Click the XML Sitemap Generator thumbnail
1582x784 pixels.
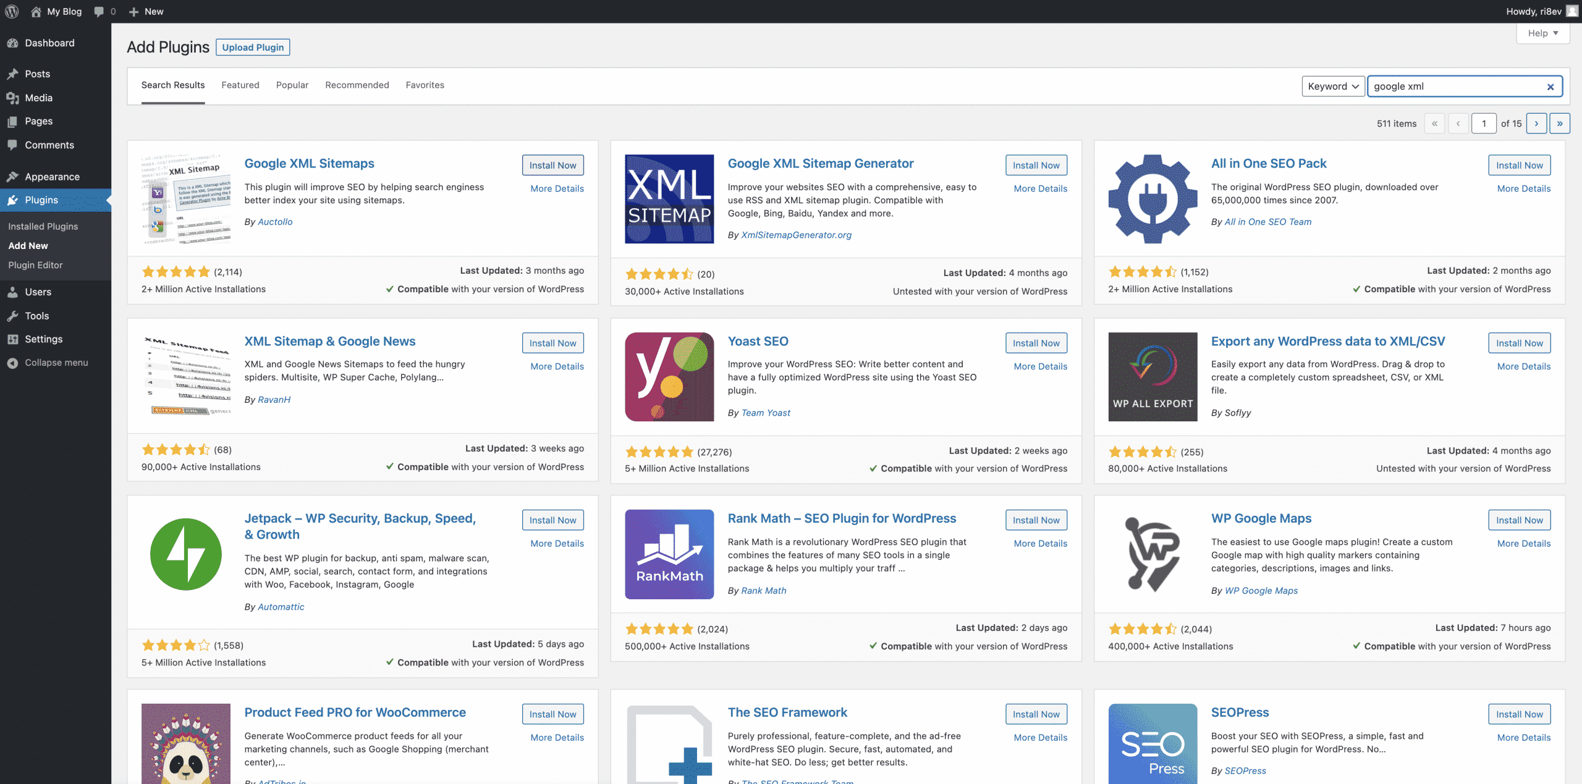coord(669,199)
